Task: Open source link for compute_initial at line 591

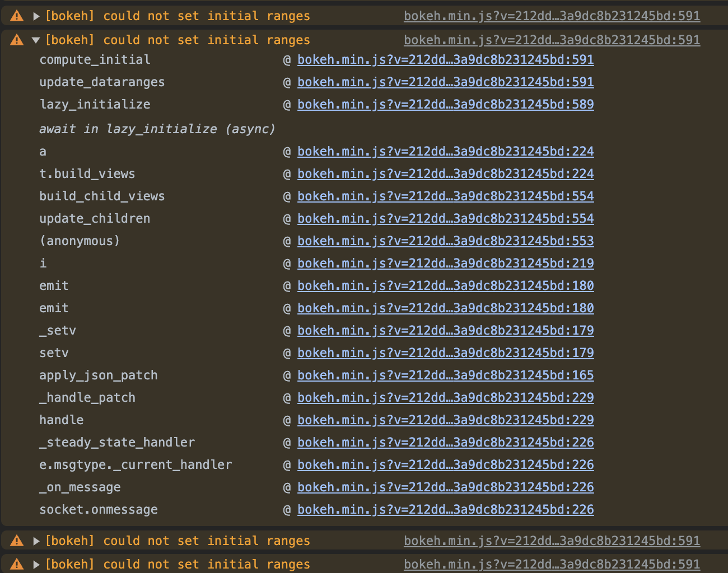Action: (x=445, y=59)
